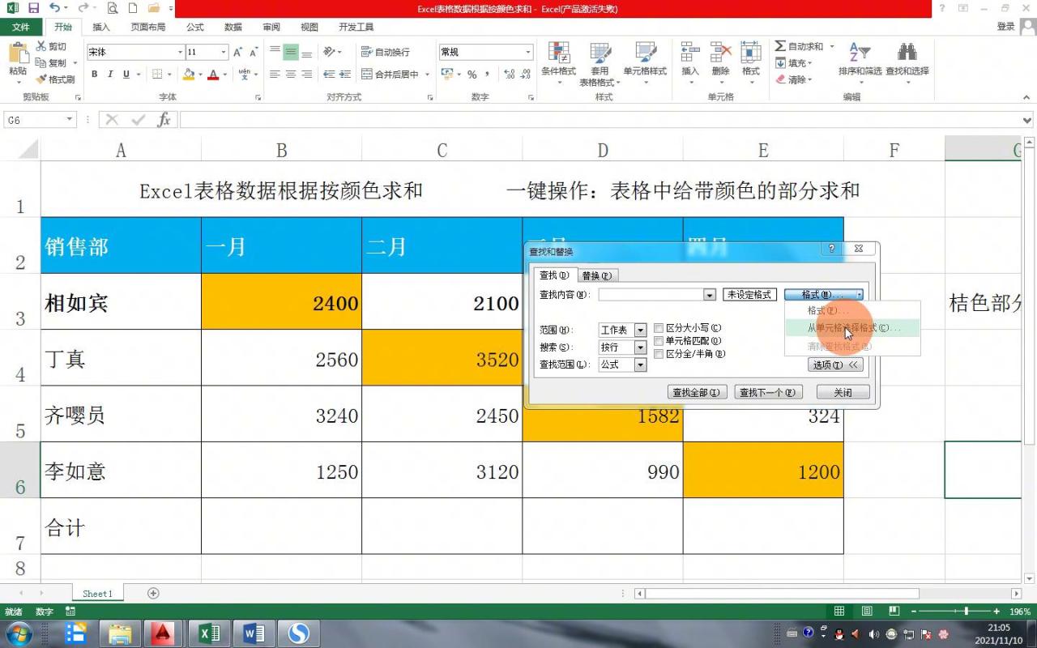The height and width of the screenshot is (648, 1037).
Task: Switch to page layout view in status bar
Action: click(x=867, y=612)
